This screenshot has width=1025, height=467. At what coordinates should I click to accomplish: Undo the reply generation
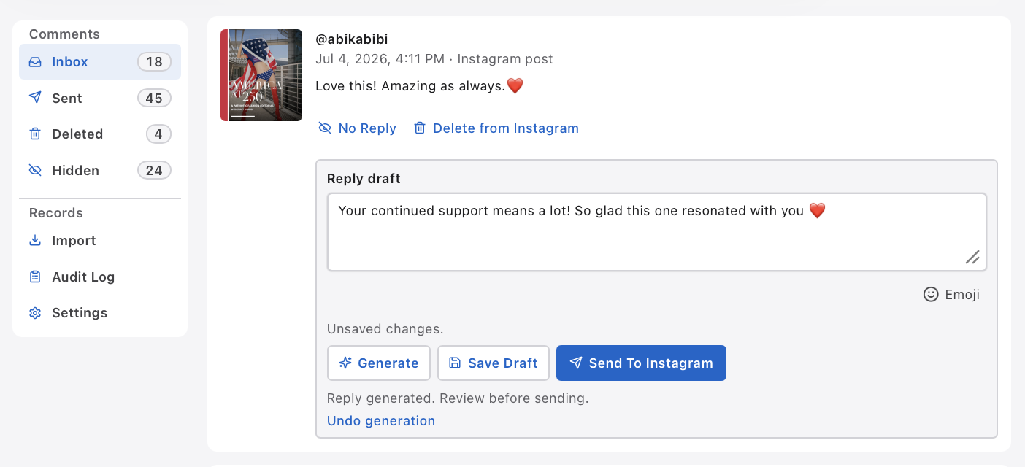pyautogui.click(x=381, y=421)
